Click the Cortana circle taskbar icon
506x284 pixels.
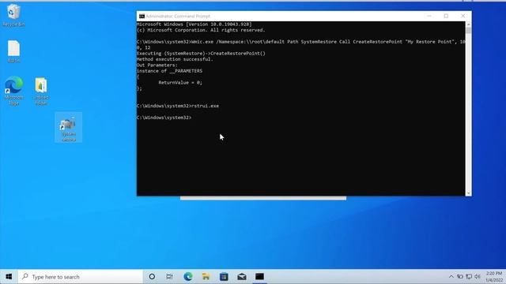152,277
